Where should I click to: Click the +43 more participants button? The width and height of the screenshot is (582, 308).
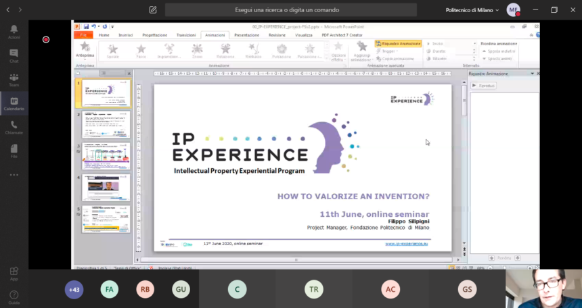tap(74, 290)
